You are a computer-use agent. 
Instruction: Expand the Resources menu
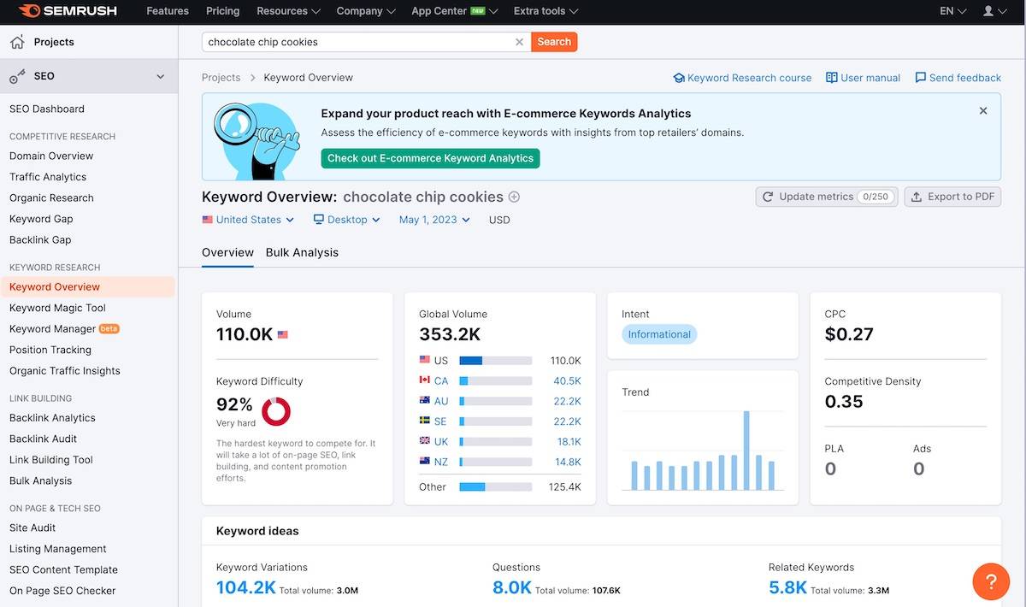coord(288,11)
